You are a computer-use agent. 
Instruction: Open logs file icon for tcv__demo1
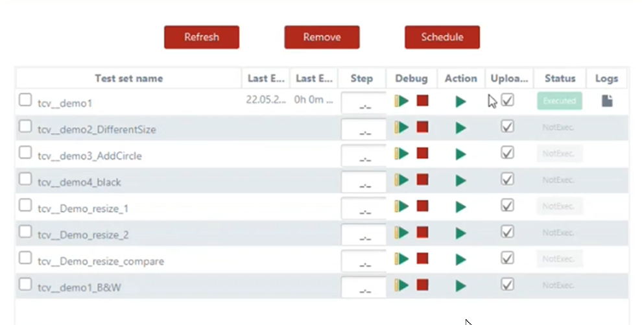(607, 101)
